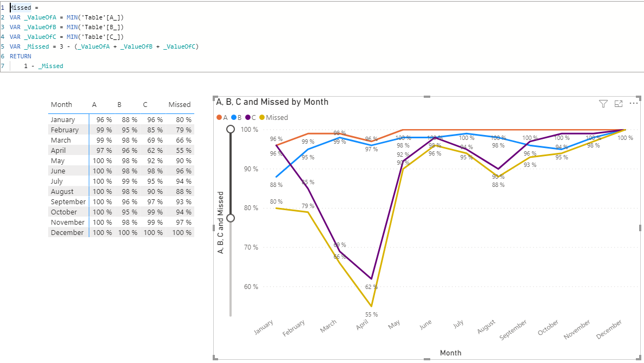Viewport: 644px width, 363px height.
Task: Click the 55 % data label on chart
Action: (371, 314)
